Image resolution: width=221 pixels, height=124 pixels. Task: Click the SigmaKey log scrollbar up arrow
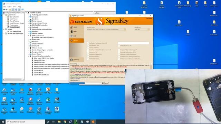(x=151, y=64)
